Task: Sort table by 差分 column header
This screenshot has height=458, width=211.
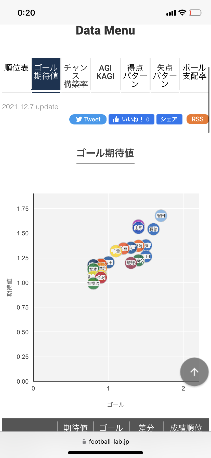Action: click(x=146, y=427)
